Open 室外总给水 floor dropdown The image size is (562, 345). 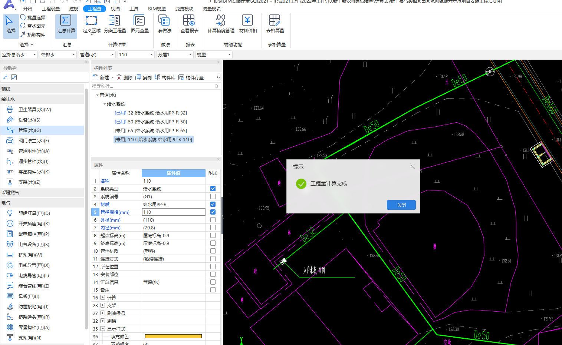tap(19, 54)
